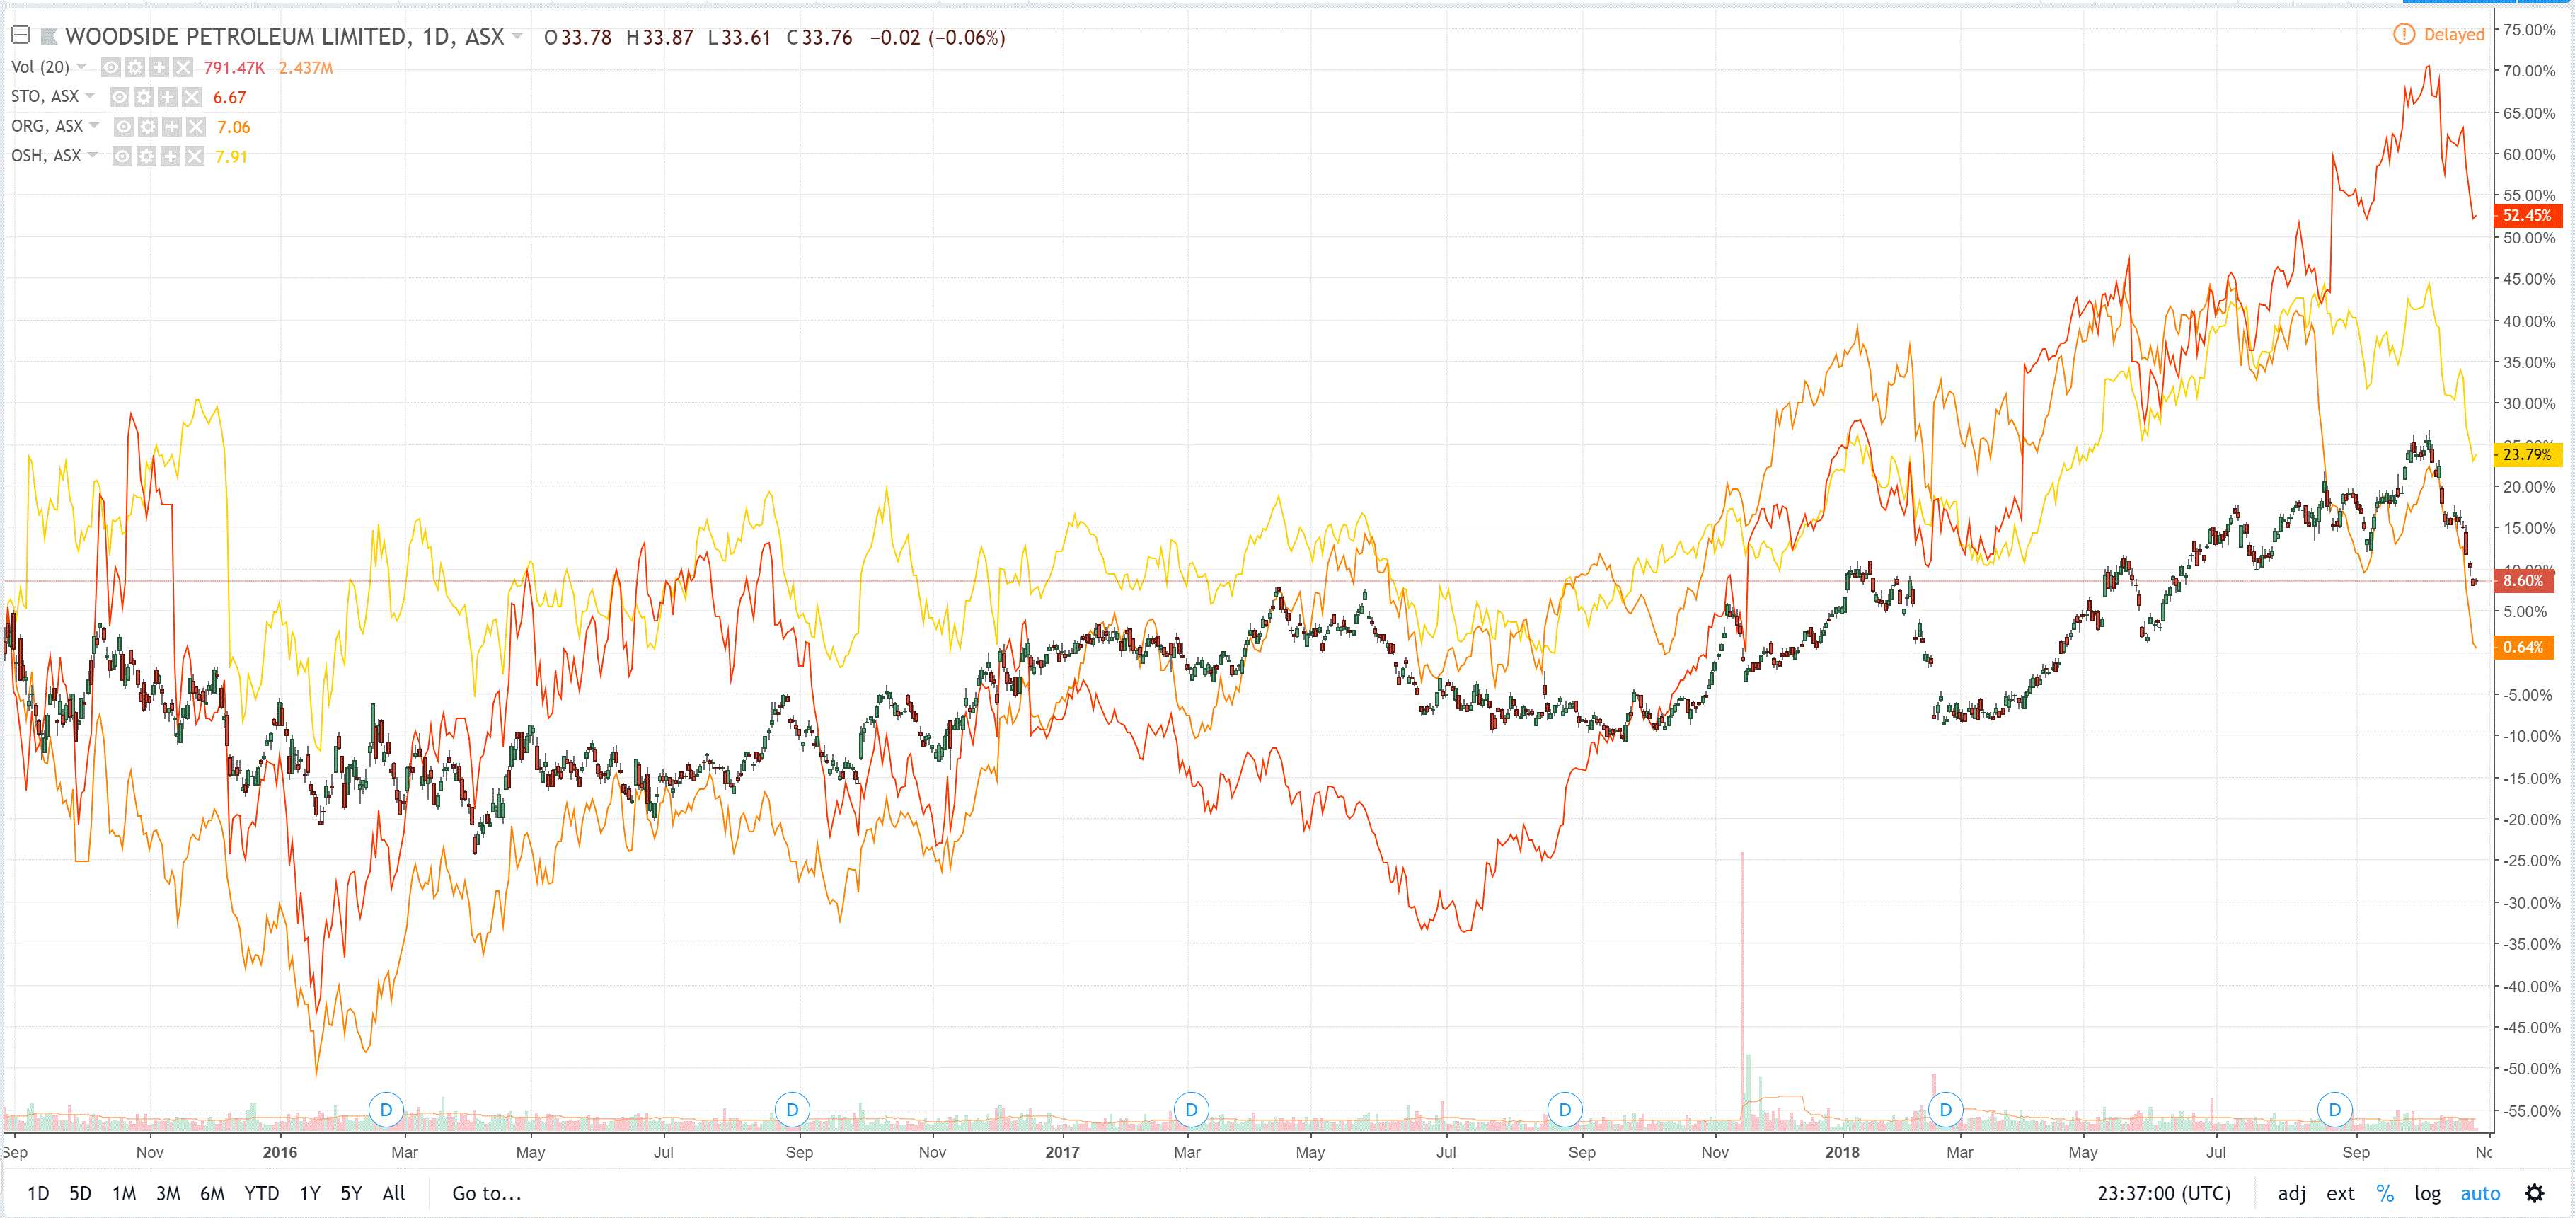This screenshot has width=2575, height=1218.
Task: Click the flag icon beside Woodside Petroleum title
Action: tap(48, 37)
